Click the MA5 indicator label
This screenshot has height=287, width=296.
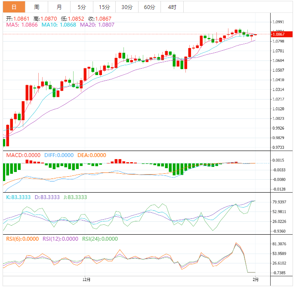[22, 25]
